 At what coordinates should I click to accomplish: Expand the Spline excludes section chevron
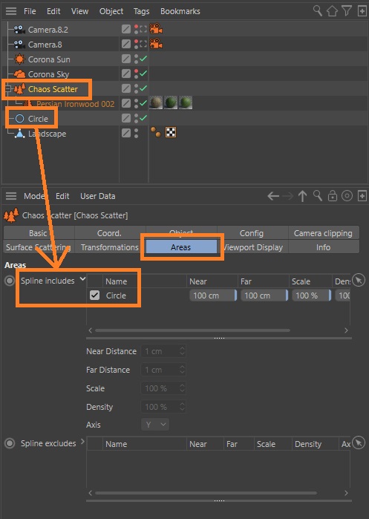[82, 441]
